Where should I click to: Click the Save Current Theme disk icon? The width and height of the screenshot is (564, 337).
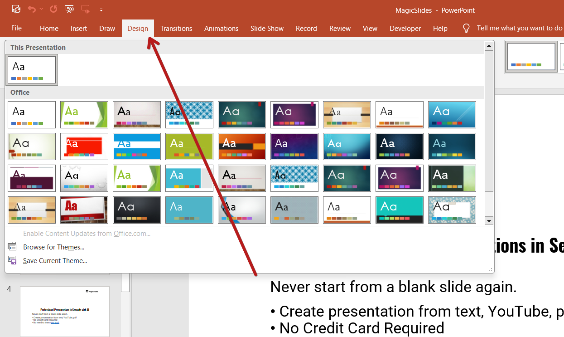pos(12,260)
